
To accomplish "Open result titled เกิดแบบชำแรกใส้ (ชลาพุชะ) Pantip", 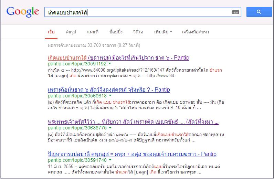I will (118, 57).
